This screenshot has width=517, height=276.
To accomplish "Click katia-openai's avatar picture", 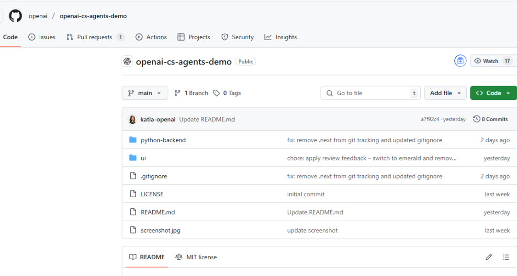I will point(133,119).
